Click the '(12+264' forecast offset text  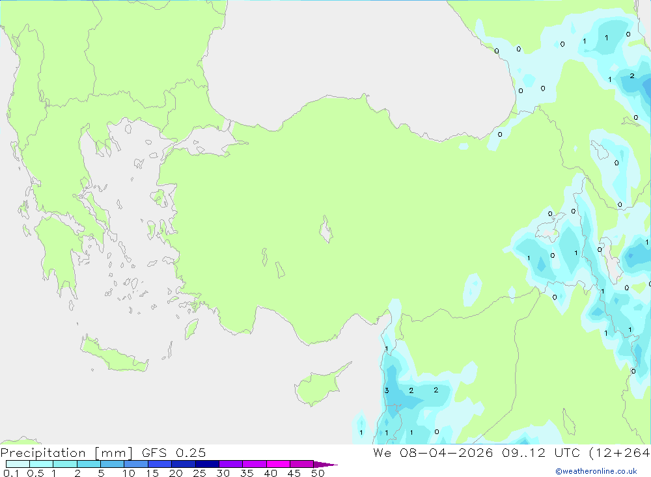620,452
